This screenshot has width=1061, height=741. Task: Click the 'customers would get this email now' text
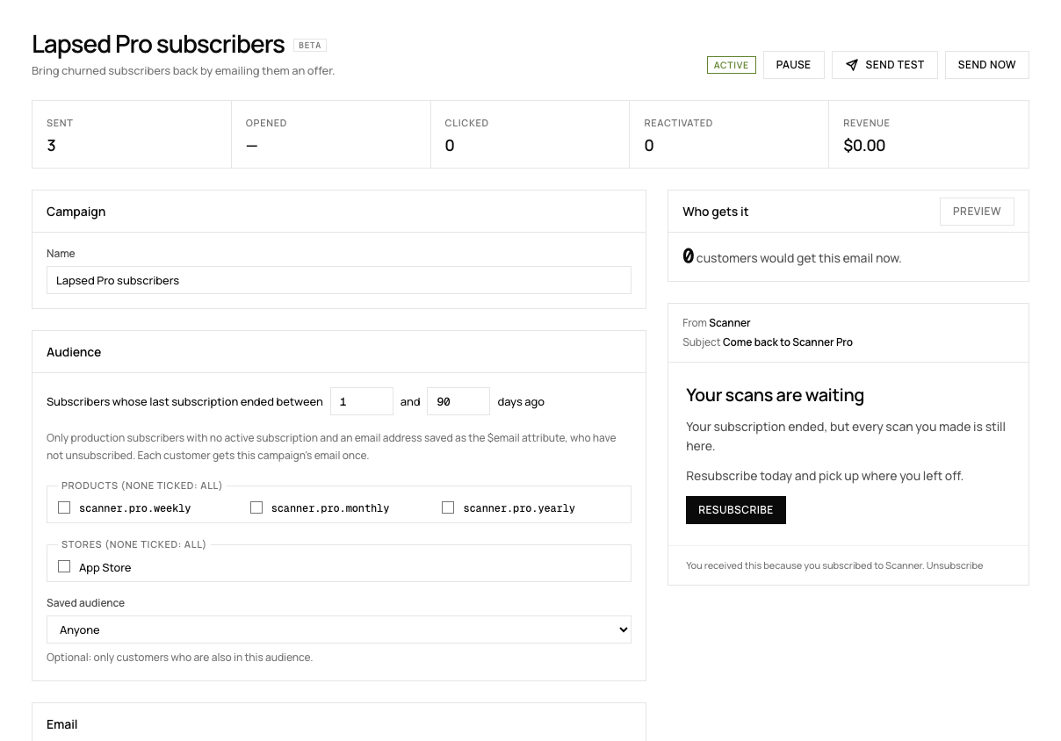798,258
